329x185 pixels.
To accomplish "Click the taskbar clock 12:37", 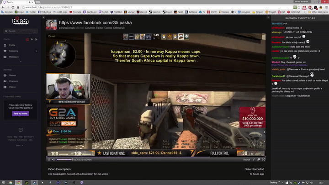I will click(x=321, y=182).
